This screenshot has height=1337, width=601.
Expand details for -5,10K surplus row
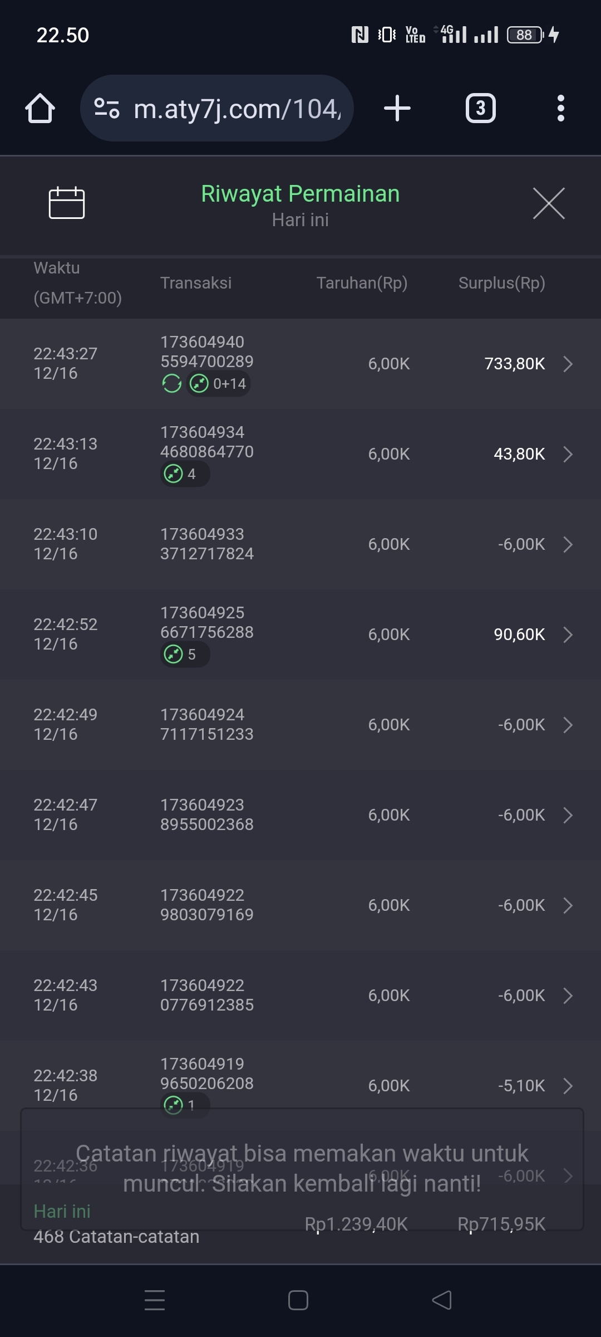pyautogui.click(x=568, y=1086)
